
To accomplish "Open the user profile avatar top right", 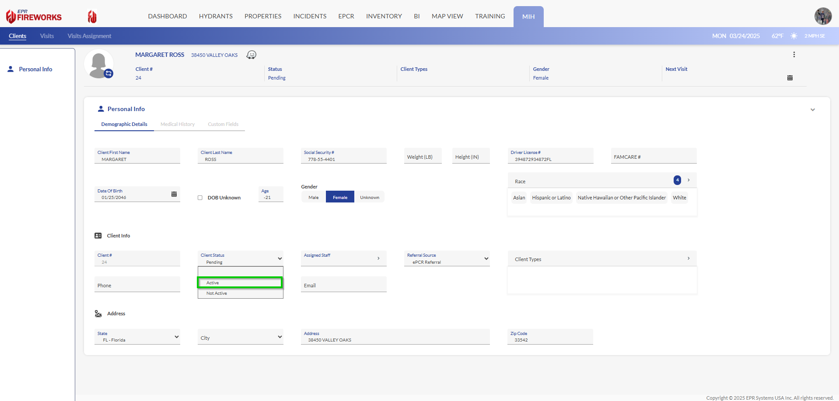I will [x=822, y=16].
